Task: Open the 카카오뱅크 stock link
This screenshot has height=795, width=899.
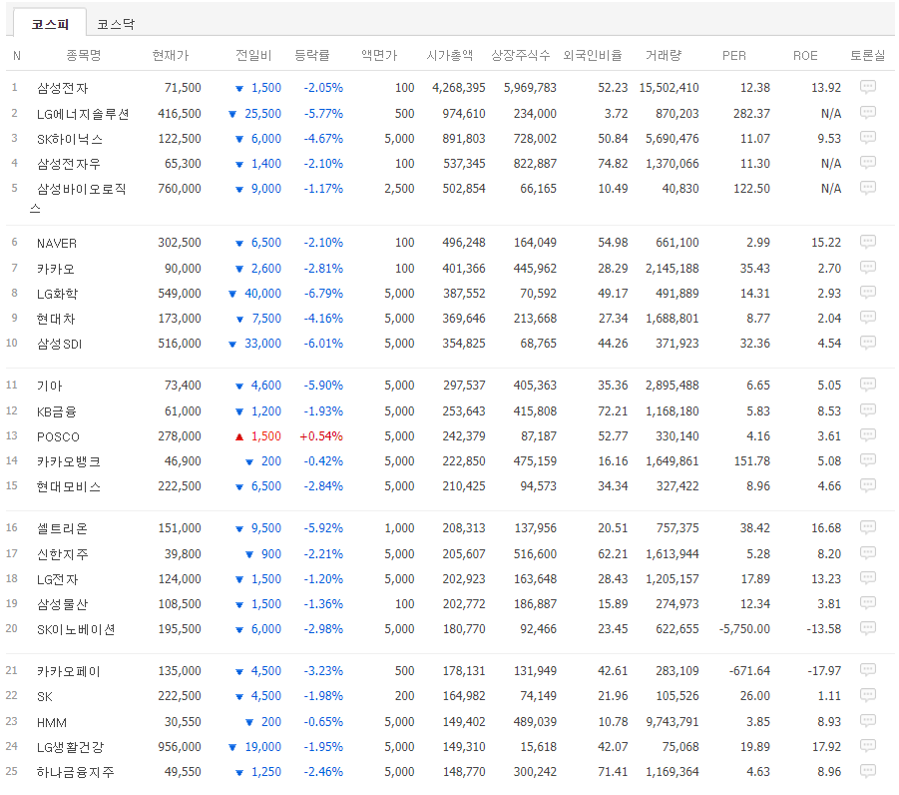Action: 68,461
